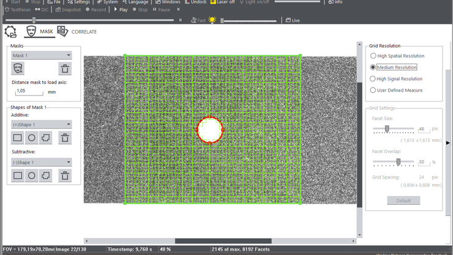453x255 pixels.
Task: Add a subtractive circle shape
Action: (32, 176)
